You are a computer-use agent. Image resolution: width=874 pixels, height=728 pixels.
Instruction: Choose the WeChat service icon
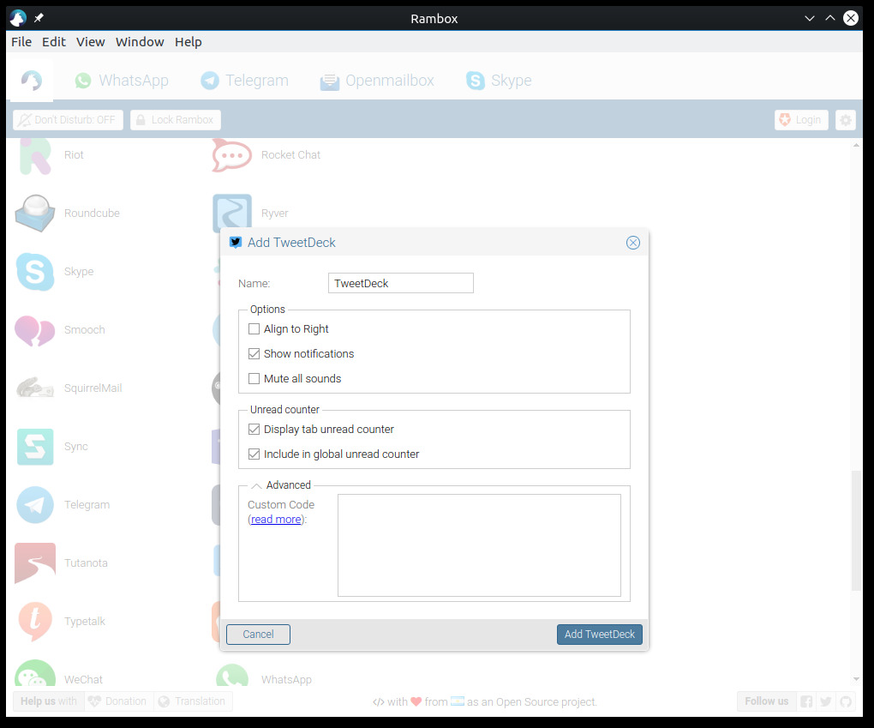34,674
